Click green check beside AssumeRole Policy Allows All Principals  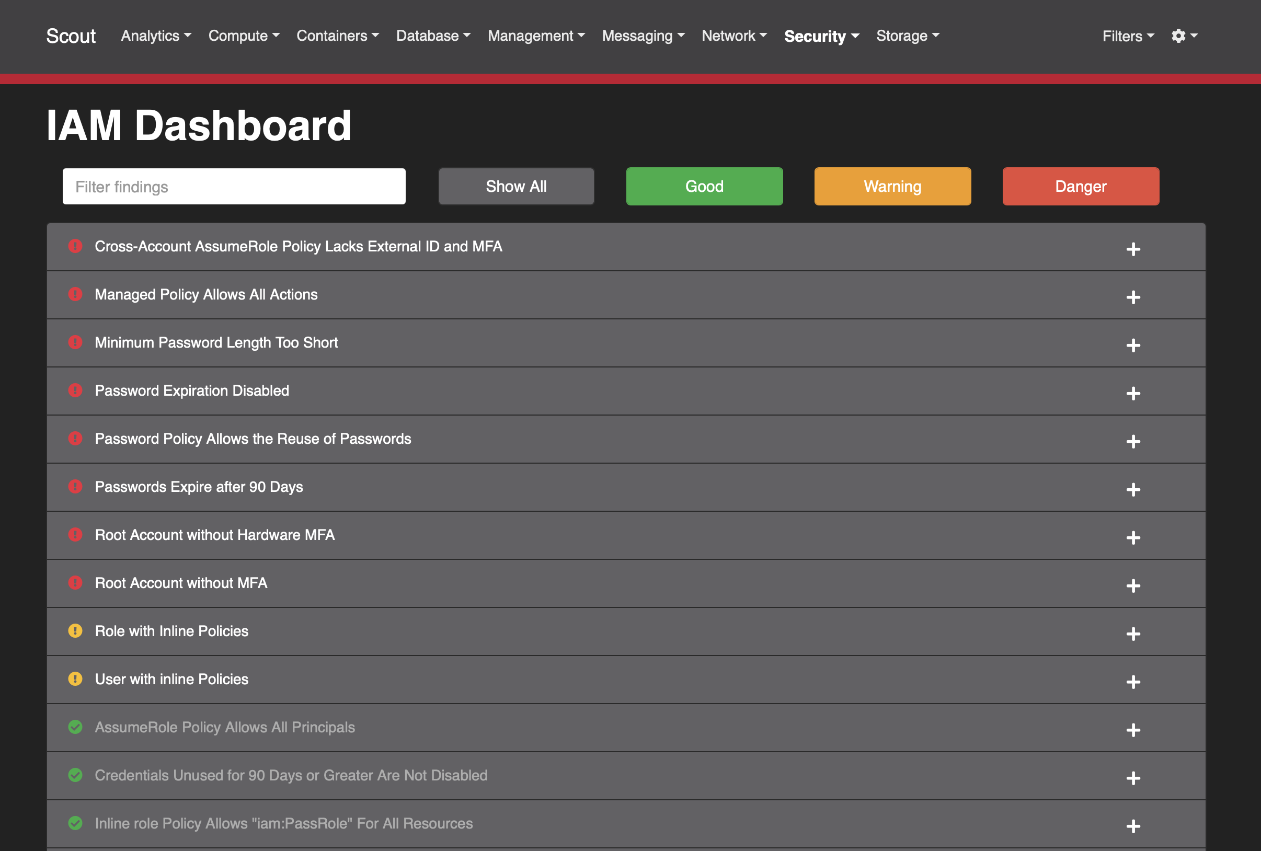(x=75, y=727)
